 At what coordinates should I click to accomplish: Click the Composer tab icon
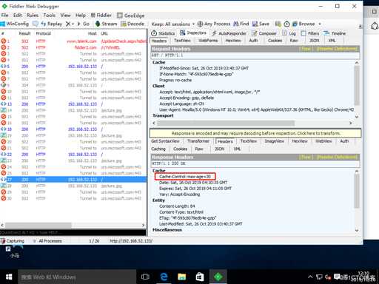click(254, 33)
